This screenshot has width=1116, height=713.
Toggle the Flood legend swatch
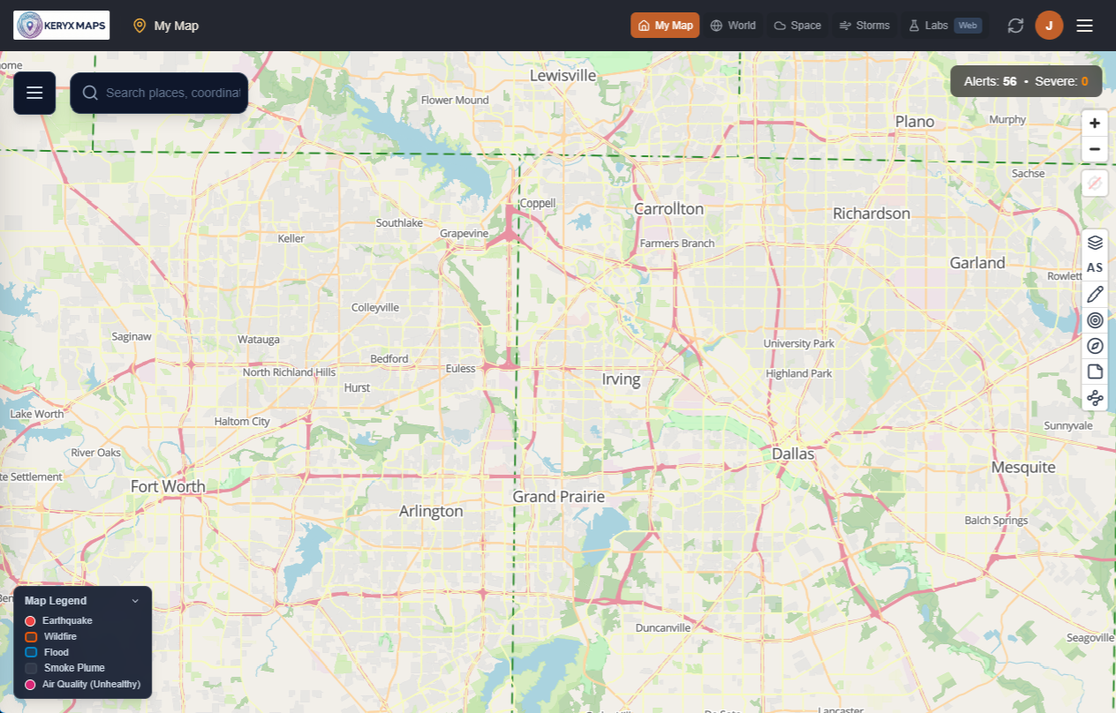coord(31,653)
